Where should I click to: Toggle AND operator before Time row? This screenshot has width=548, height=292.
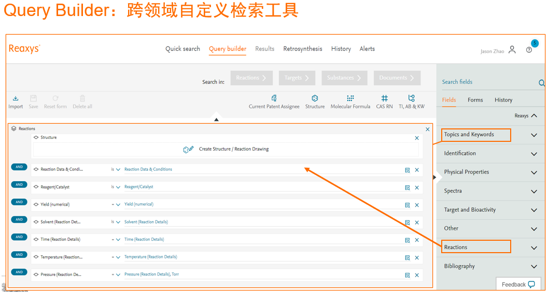pyautogui.click(x=19, y=237)
